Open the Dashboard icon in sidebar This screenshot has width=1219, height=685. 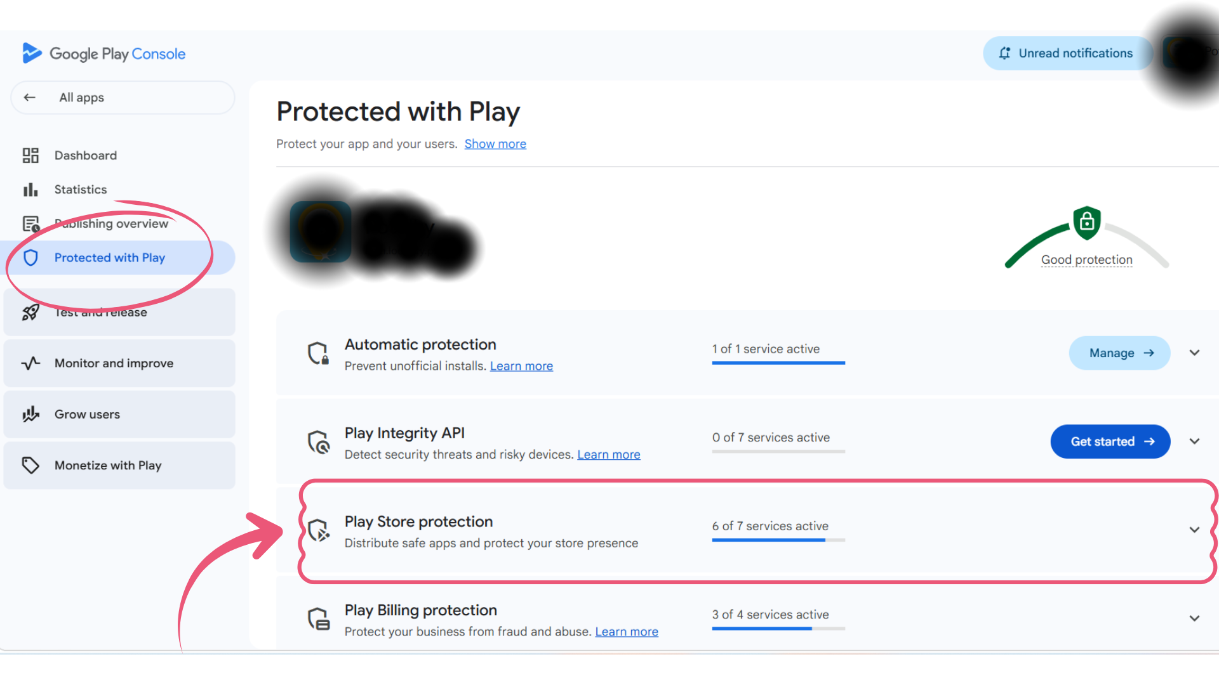pos(30,155)
